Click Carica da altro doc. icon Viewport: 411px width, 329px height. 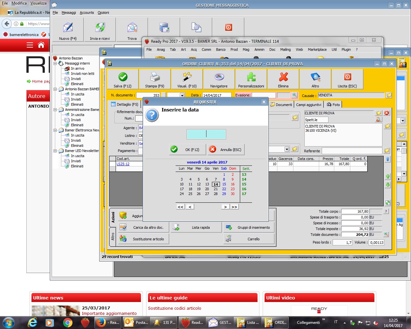pyautogui.click(x=123, y=227)
